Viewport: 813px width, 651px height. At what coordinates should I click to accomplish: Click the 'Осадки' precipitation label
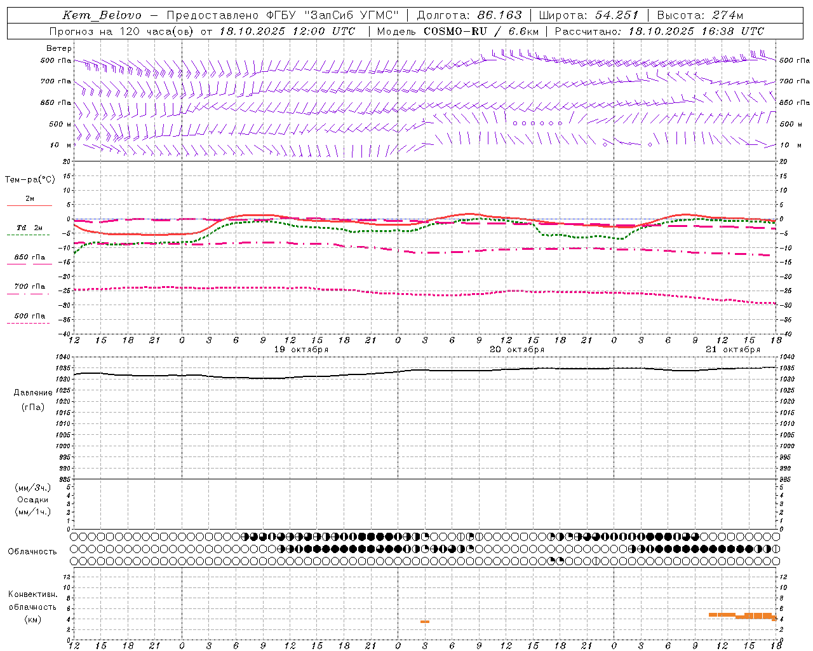(33, 500)
